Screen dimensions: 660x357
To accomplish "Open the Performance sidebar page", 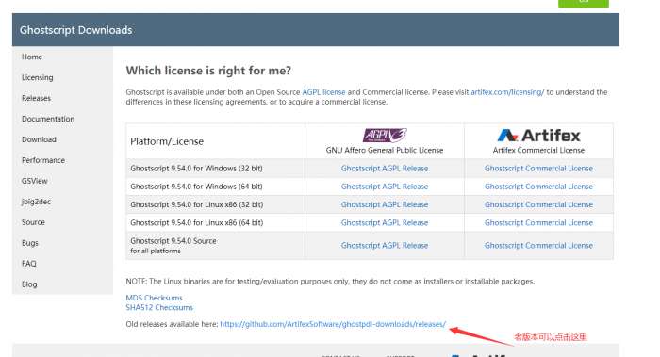I will pyautogui.click(x=43, y=160).
